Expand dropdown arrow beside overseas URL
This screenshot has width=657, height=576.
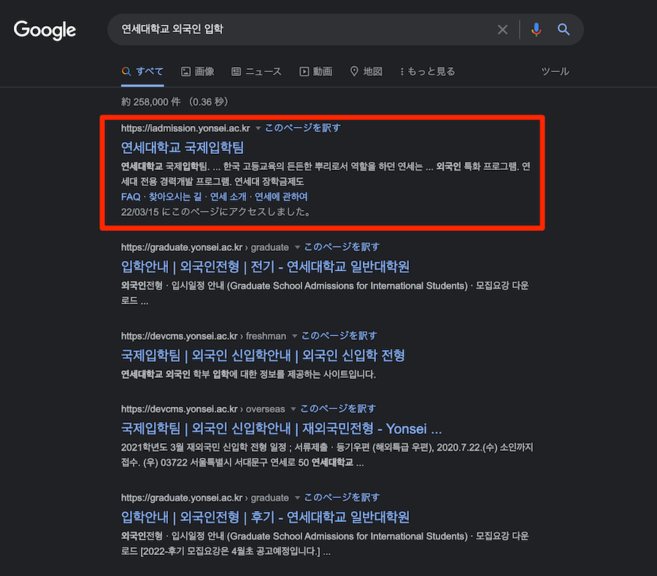[293, 409]
